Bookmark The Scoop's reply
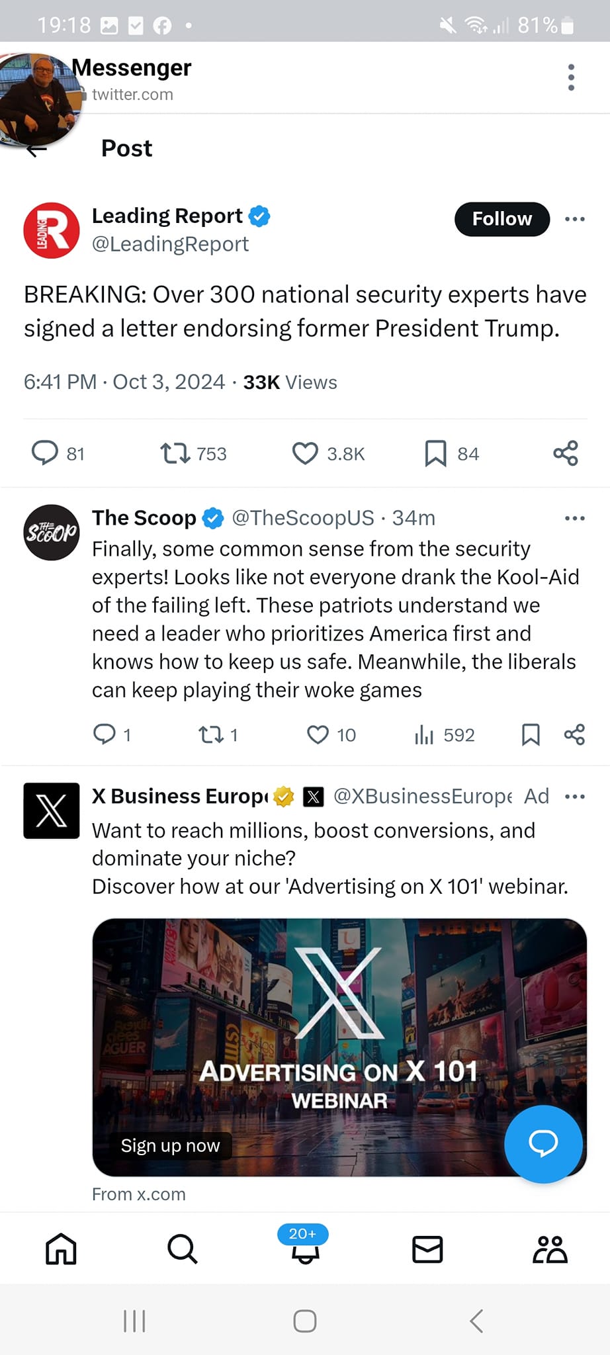 click(x=531, y=734)
